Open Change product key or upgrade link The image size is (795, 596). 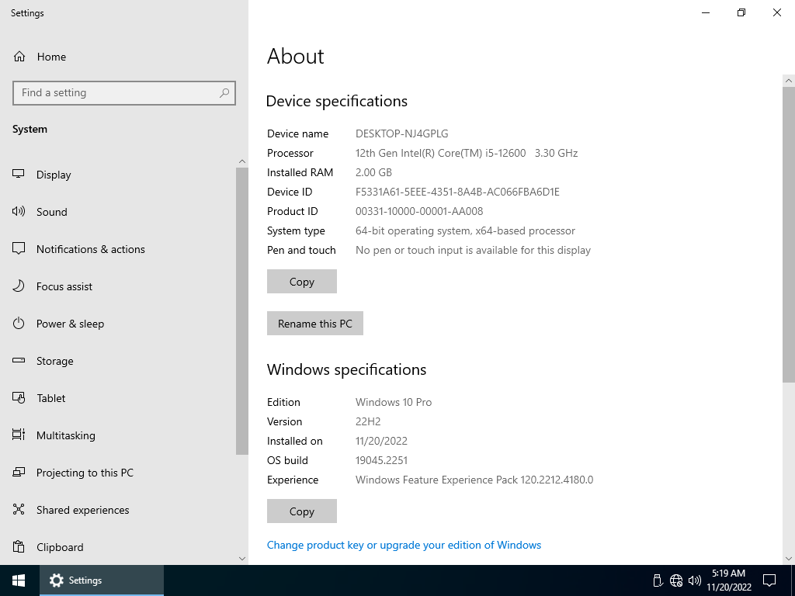404,545
